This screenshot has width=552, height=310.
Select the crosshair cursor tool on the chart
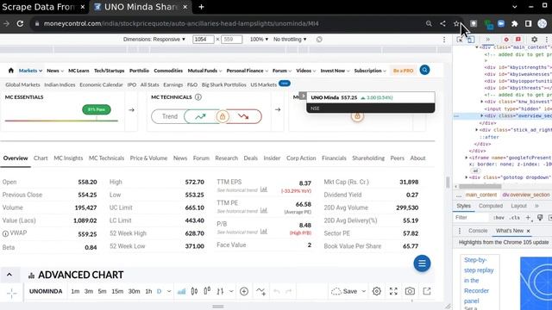(x=12, y=293)
